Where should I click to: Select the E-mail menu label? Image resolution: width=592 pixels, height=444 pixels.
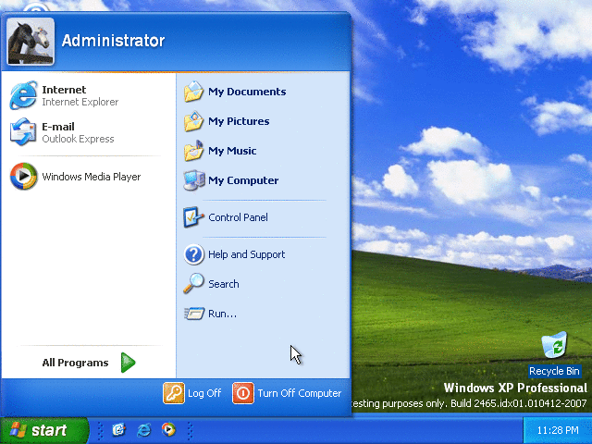(58, 127)
